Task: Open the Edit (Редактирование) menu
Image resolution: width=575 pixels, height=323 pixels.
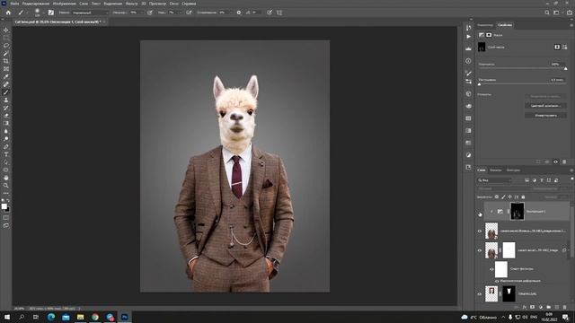Action: (36, 4)
